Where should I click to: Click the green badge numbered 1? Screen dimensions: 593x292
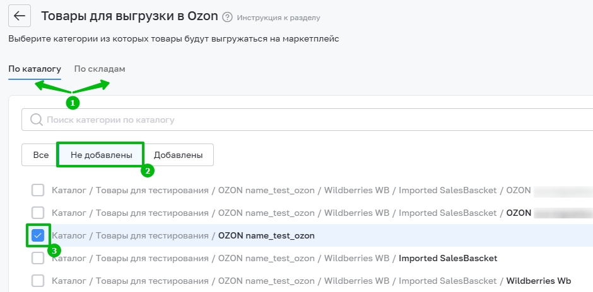point(73,101)
